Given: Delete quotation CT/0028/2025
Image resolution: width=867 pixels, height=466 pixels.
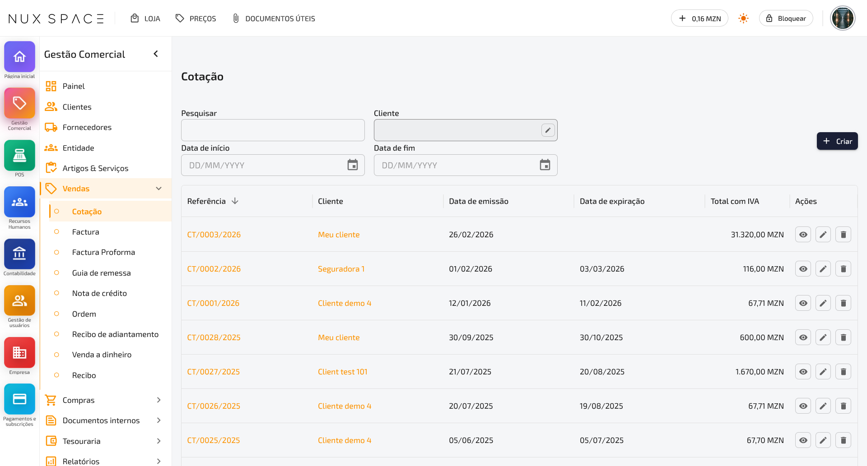Looking at the screenshot, I should [x=843, y=337].
